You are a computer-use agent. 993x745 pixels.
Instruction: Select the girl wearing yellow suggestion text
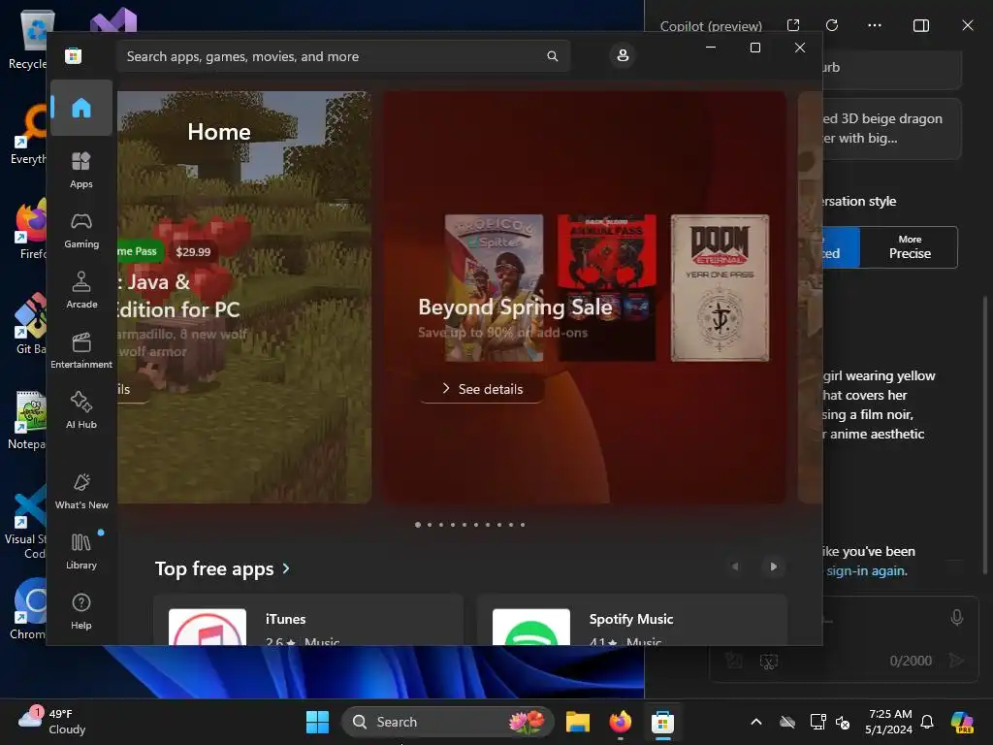coord(879,405)
